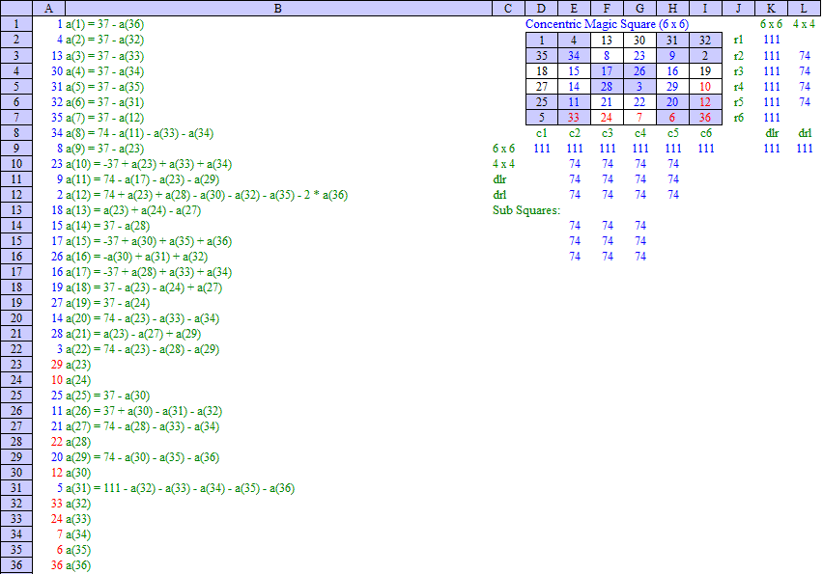Click 25 in the magic square first column
Image resolution: width=823 pixels, height=574 pixels.
click(542, 102)
